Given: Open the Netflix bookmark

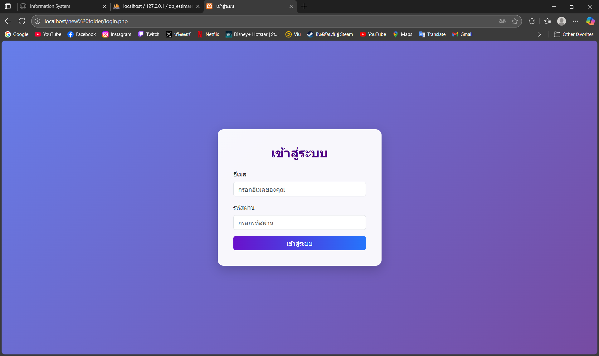Looking at the screenshot, I should [208, 34].
